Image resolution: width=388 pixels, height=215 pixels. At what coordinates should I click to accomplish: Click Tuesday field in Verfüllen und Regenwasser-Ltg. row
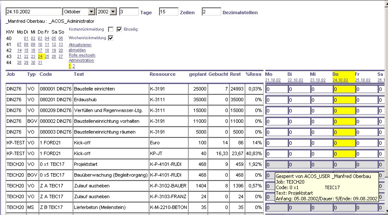click(299, 111)
